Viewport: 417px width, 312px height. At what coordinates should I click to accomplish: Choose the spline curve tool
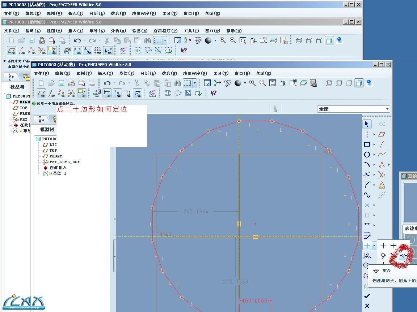click(367, 195)
